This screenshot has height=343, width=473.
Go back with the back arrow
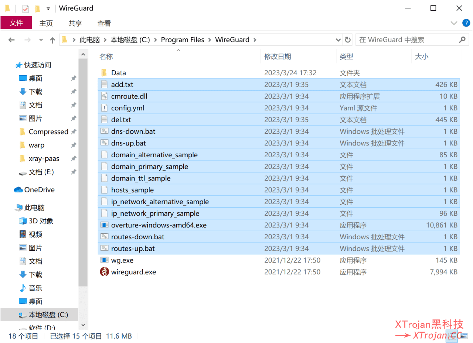point(11,40)
